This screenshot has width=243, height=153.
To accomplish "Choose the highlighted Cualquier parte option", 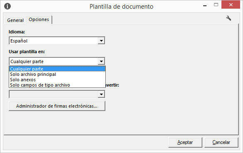I will click(57, 69).
